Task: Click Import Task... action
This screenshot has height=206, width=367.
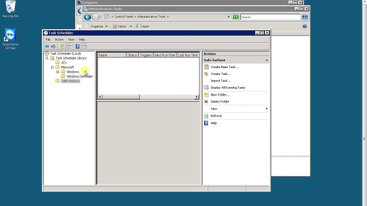Action: [221, 81]
